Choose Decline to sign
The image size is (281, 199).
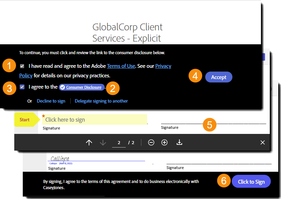51,101
